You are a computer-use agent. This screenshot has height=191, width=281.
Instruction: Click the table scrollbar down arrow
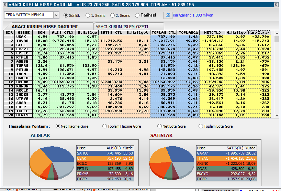coord(277,115)
